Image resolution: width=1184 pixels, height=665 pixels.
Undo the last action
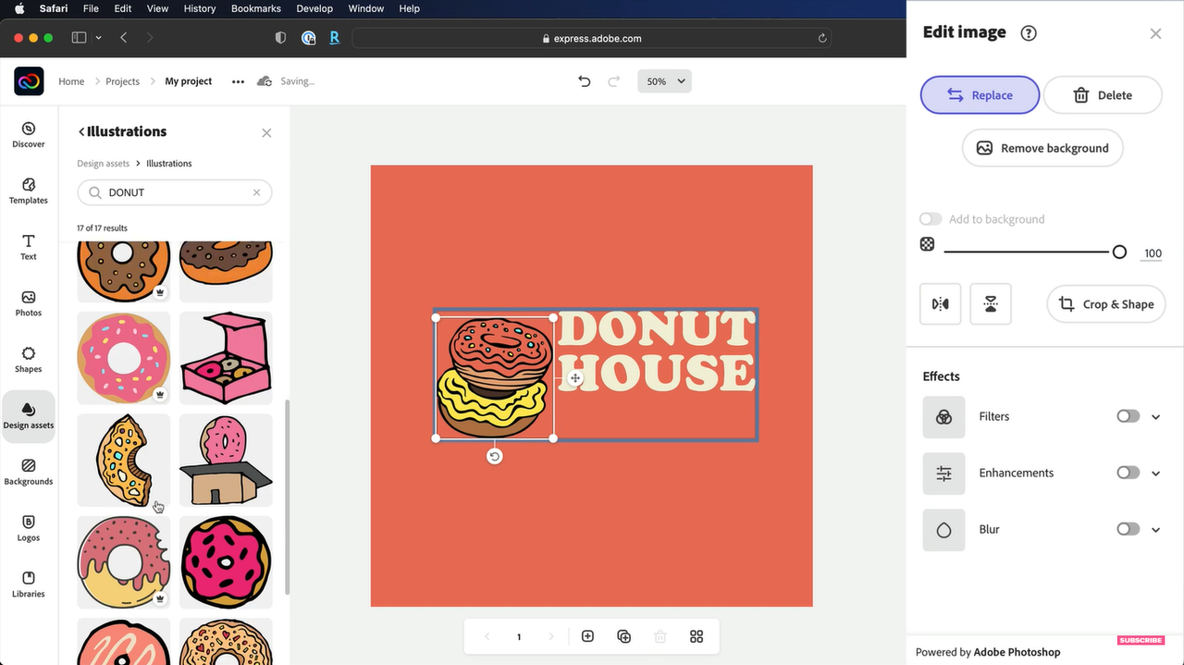click(584, 81)
